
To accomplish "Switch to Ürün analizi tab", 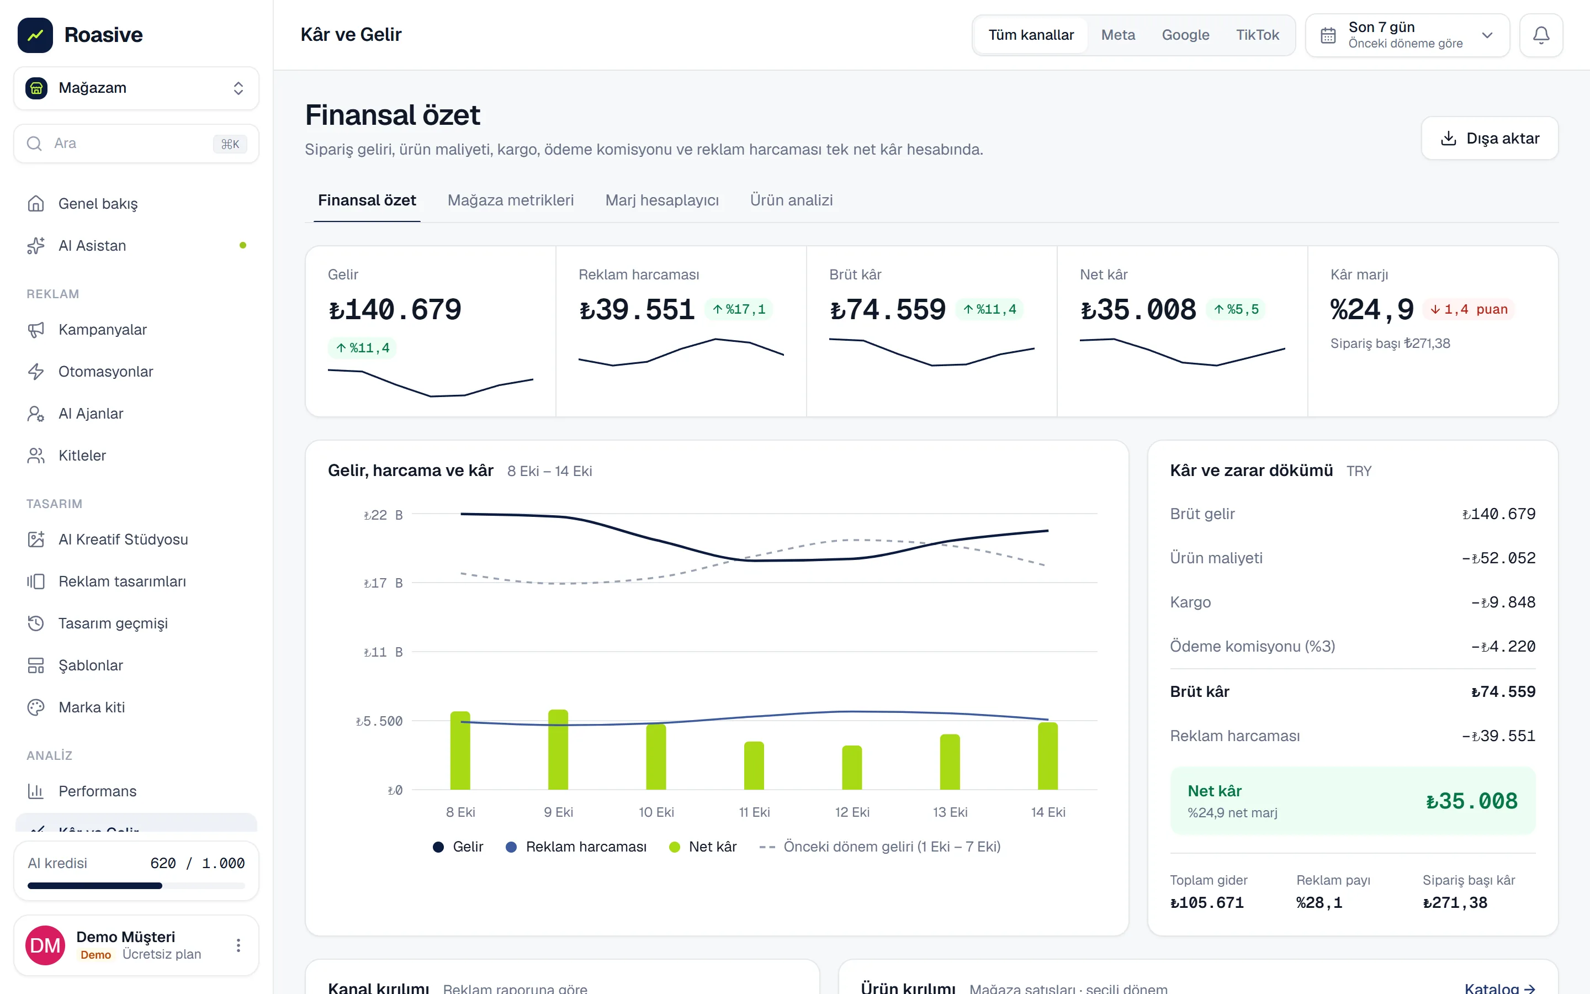I will pyautogui.click(x=791, y=200).
